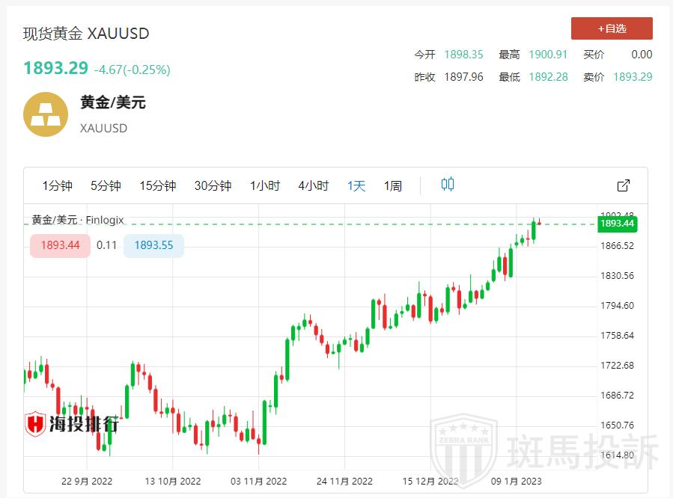The image size is (673, 498).
Task: Switch to 5分钟 interval
Action: [106, 185]
